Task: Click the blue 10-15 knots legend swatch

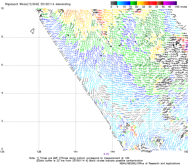Action: coord(127,3)
